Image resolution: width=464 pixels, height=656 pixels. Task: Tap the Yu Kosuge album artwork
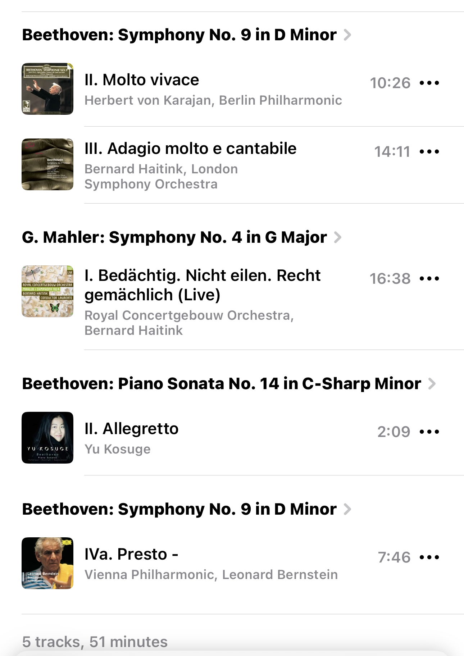click(x=47, y=438)
